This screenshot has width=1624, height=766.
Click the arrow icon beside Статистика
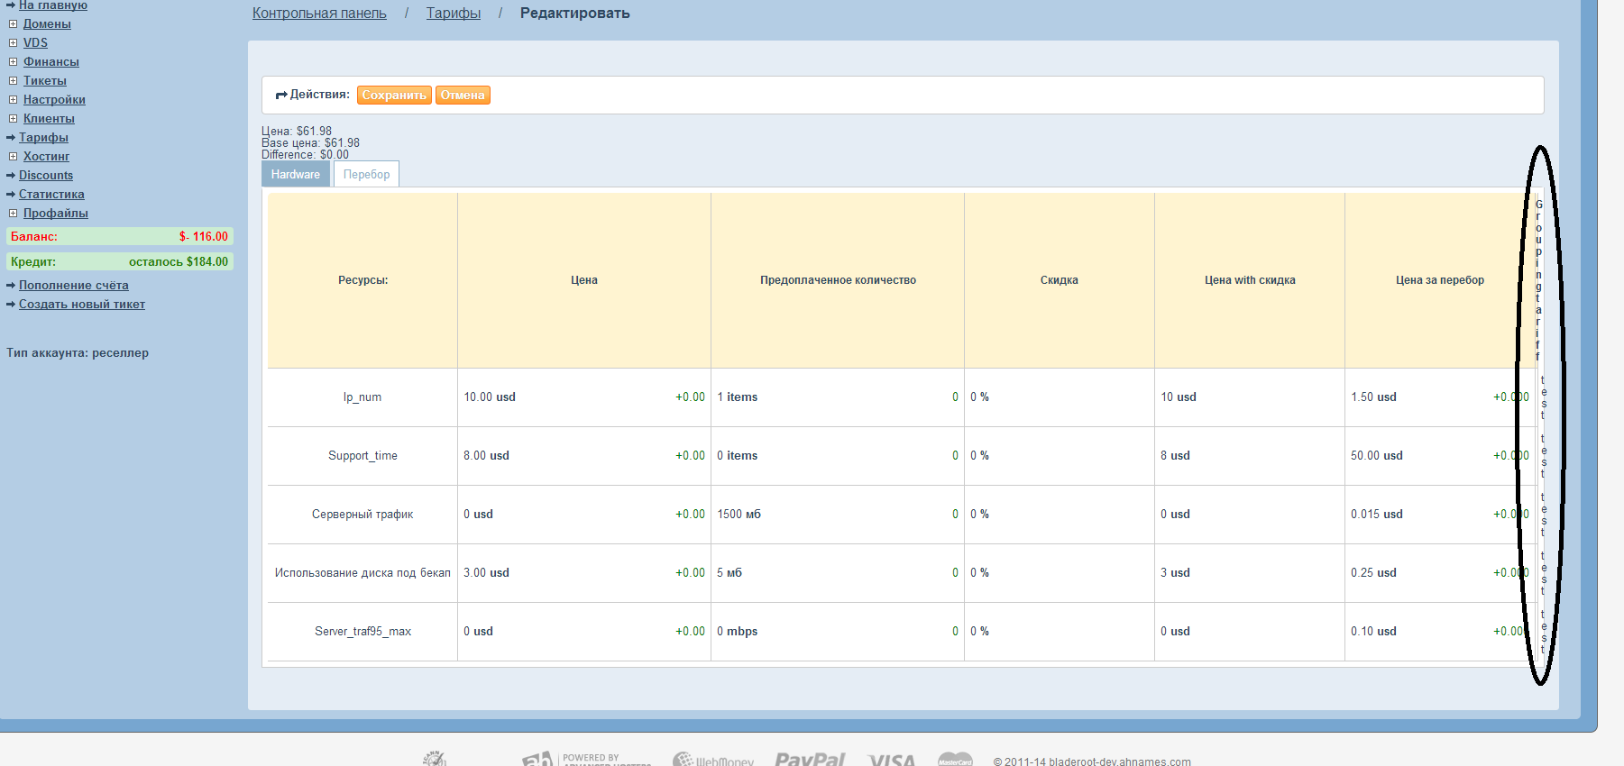(11, 195)
